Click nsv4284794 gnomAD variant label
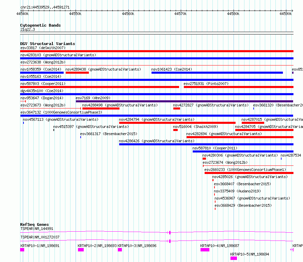 157,119
